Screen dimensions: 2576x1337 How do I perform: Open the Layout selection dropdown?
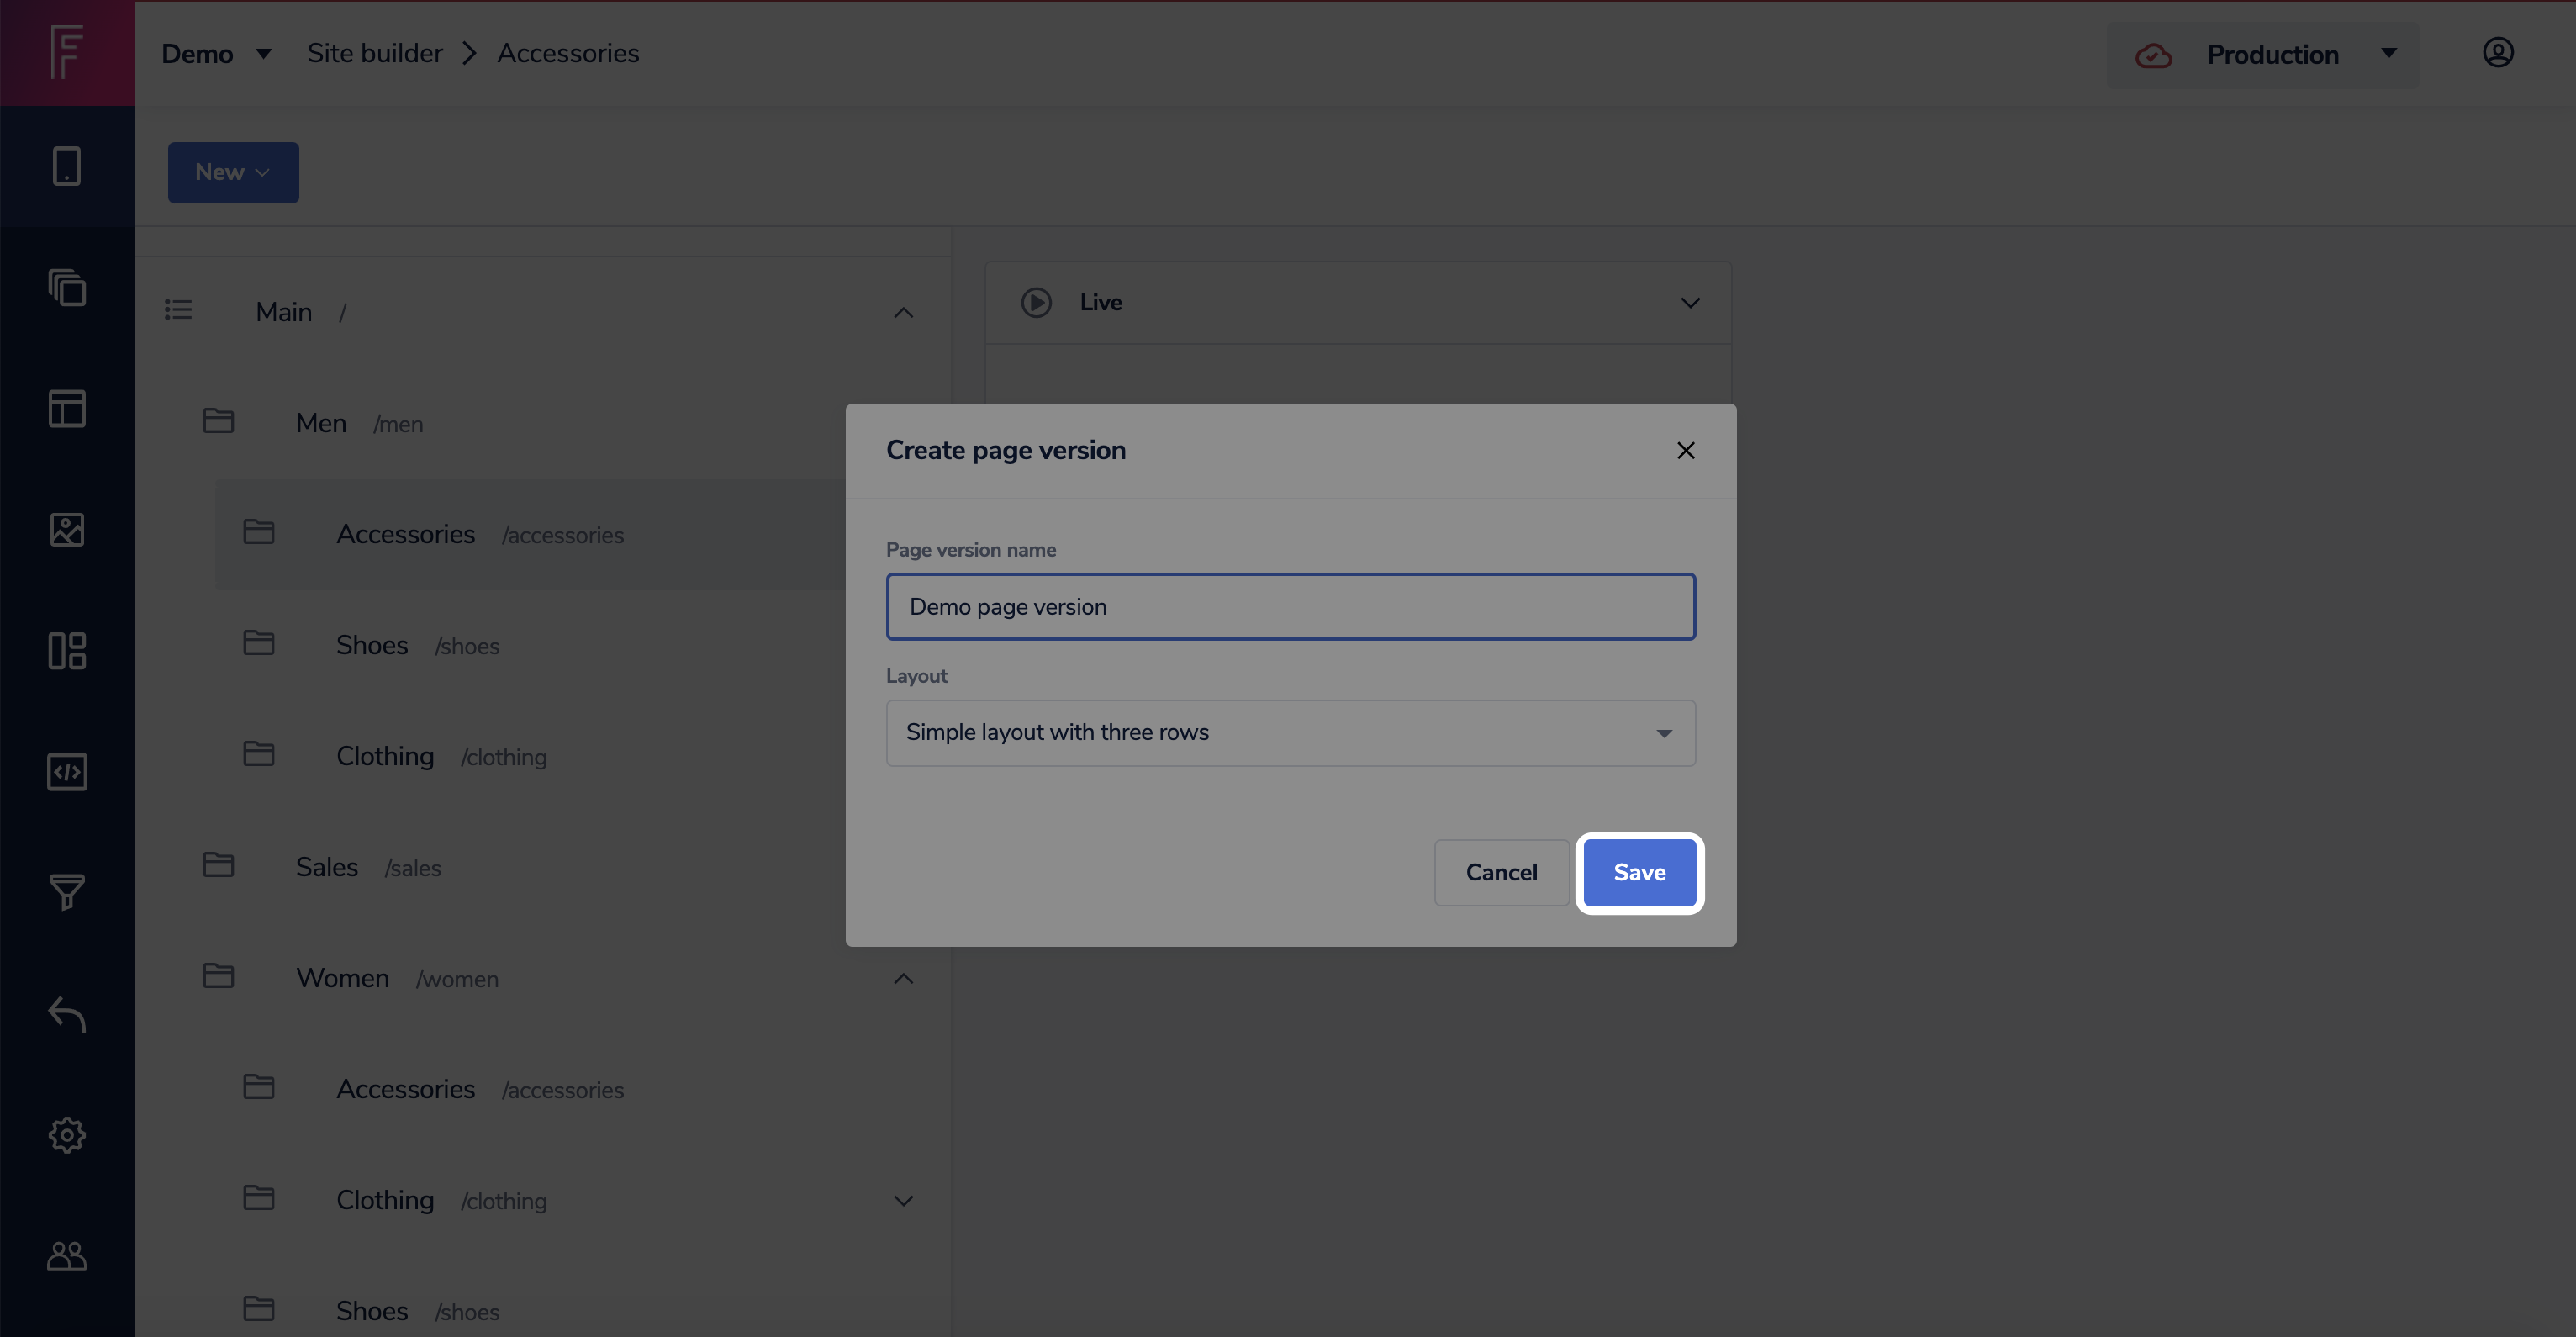tap(1290, 733)
